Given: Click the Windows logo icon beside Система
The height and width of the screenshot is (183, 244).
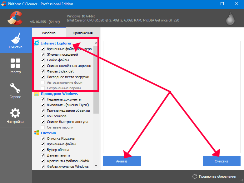Looking at the screenshot, I should pos(37,133).
